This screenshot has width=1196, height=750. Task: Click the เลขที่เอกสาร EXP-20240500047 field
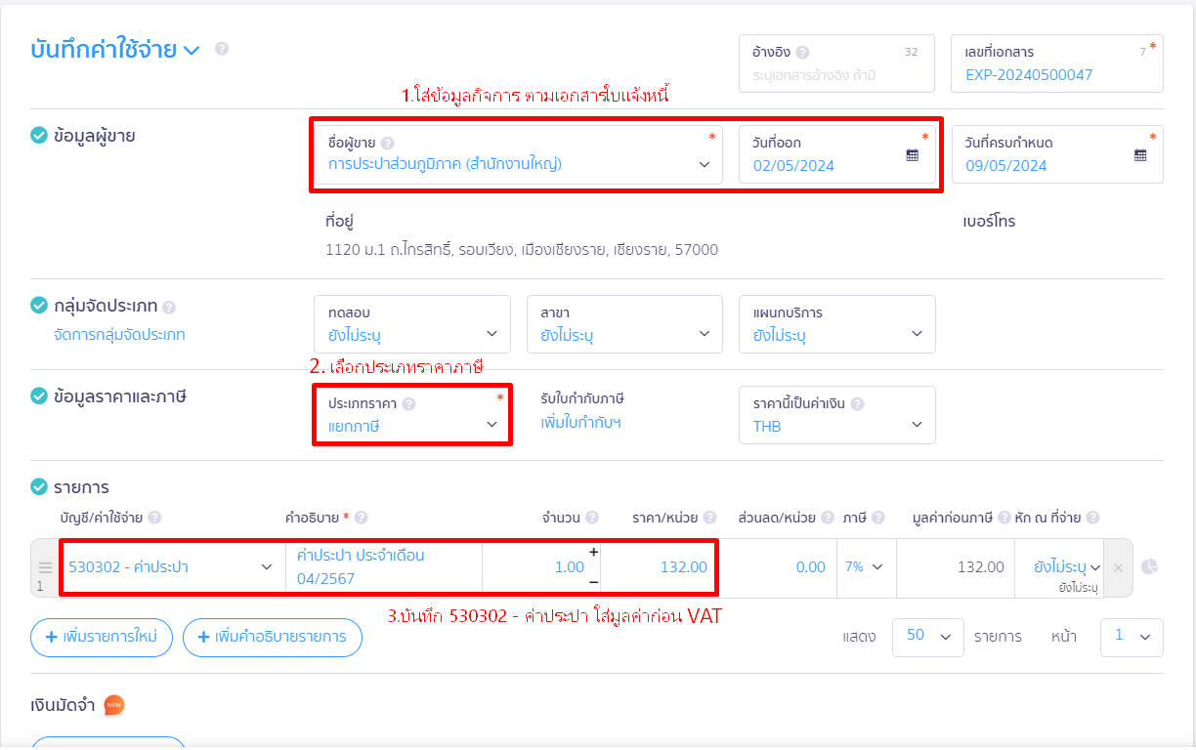pyautogui.click(x=1057, y=63)
